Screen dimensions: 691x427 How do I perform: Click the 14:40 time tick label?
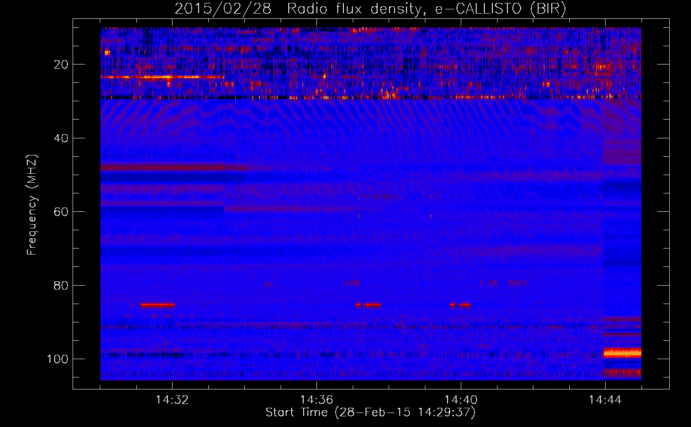pos(461,400)
